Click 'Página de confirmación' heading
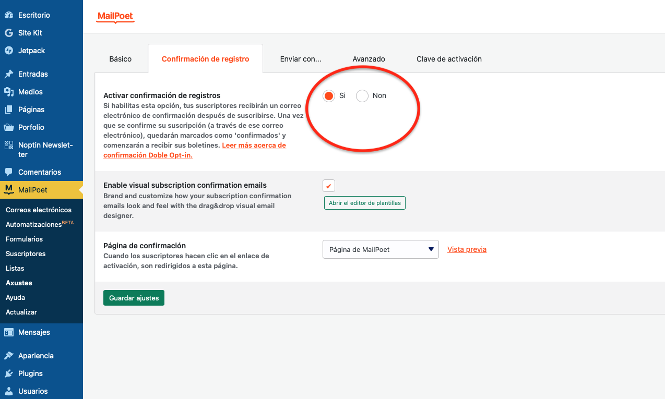The width and height of the screenshot is (665, 399). click(145, 246)
